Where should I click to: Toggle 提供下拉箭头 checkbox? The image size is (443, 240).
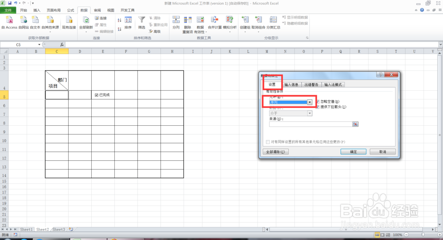[318, 107]
